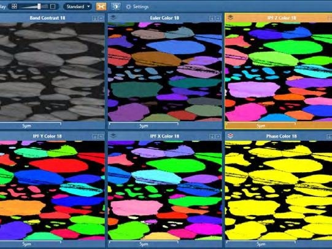This screenshot has width=332, height=249.
Task: Select the IPF Y Color 18 panel title
Action: click(47, 136)
